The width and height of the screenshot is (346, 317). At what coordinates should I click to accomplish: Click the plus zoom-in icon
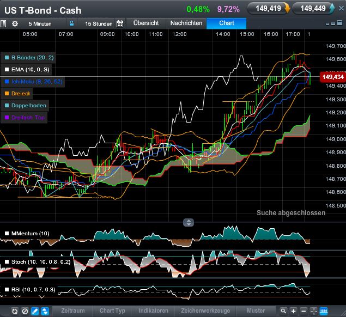[x=294, y=311]
